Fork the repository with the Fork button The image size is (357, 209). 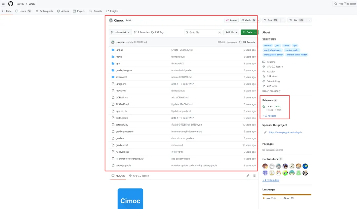click(x=270, y=20)
